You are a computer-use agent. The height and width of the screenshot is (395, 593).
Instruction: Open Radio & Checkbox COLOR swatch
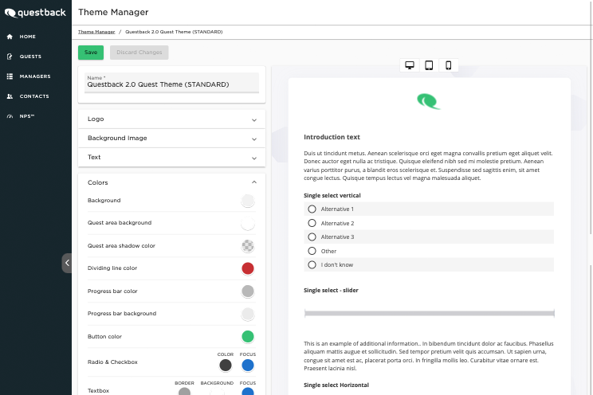(226, 366)
